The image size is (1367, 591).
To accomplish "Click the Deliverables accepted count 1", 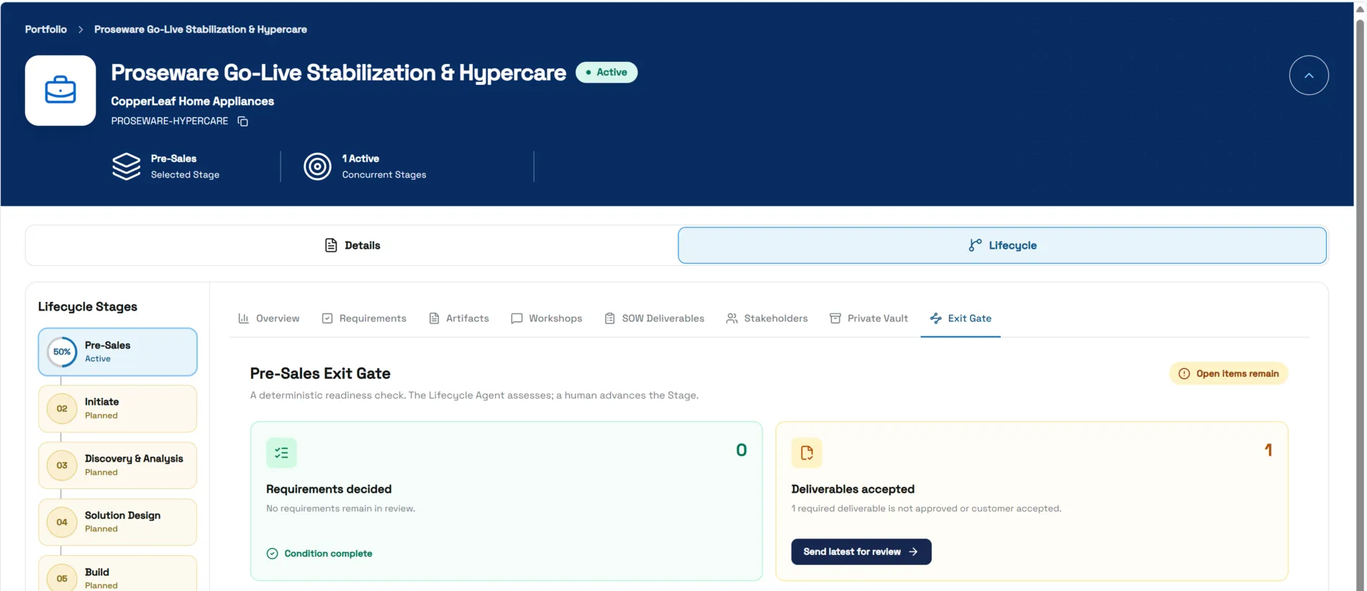I will (x=1268, y=450).
